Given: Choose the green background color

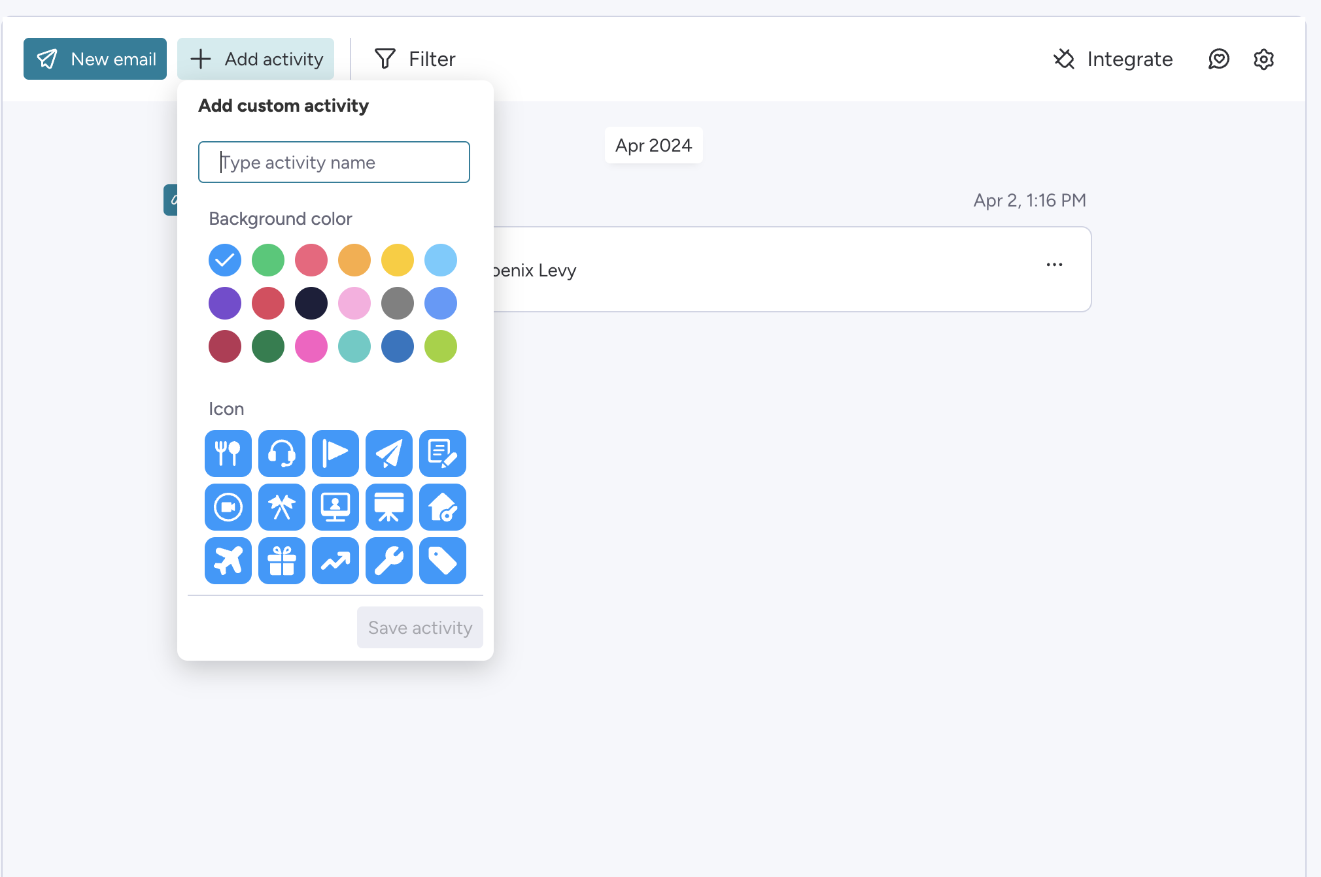Looking at the screenshot, I should coord(267,260).
